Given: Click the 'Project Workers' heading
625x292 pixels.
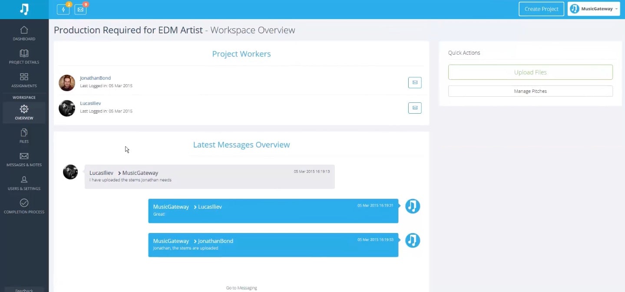Looking at the screenshot, I should click(241, 54).
